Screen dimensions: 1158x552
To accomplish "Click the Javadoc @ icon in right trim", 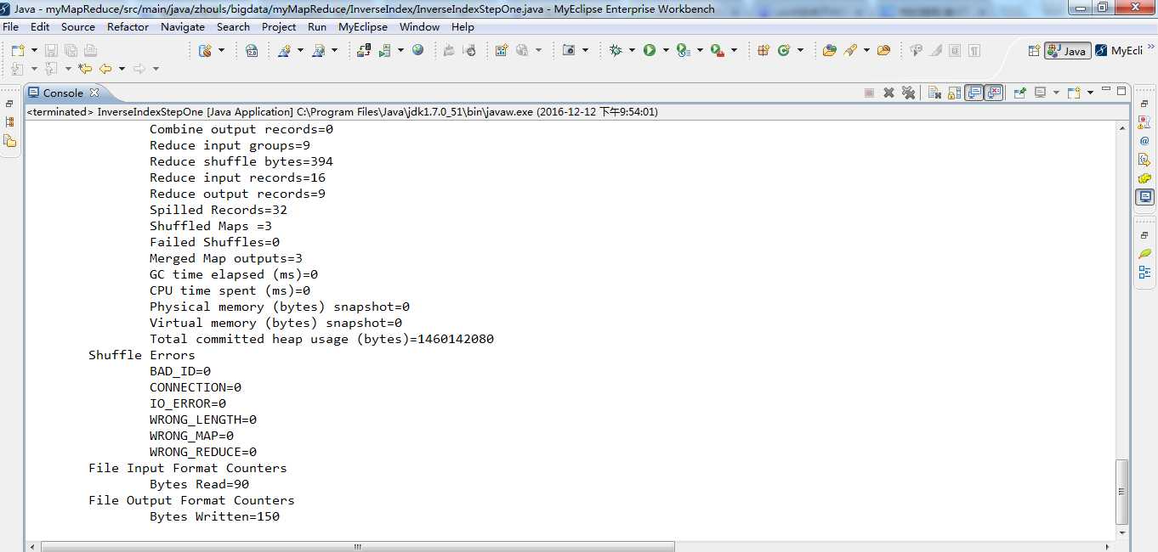I will [1144, 140].
